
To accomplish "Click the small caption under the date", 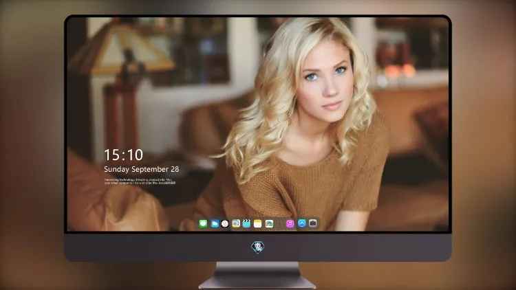I will pos(140,181).
